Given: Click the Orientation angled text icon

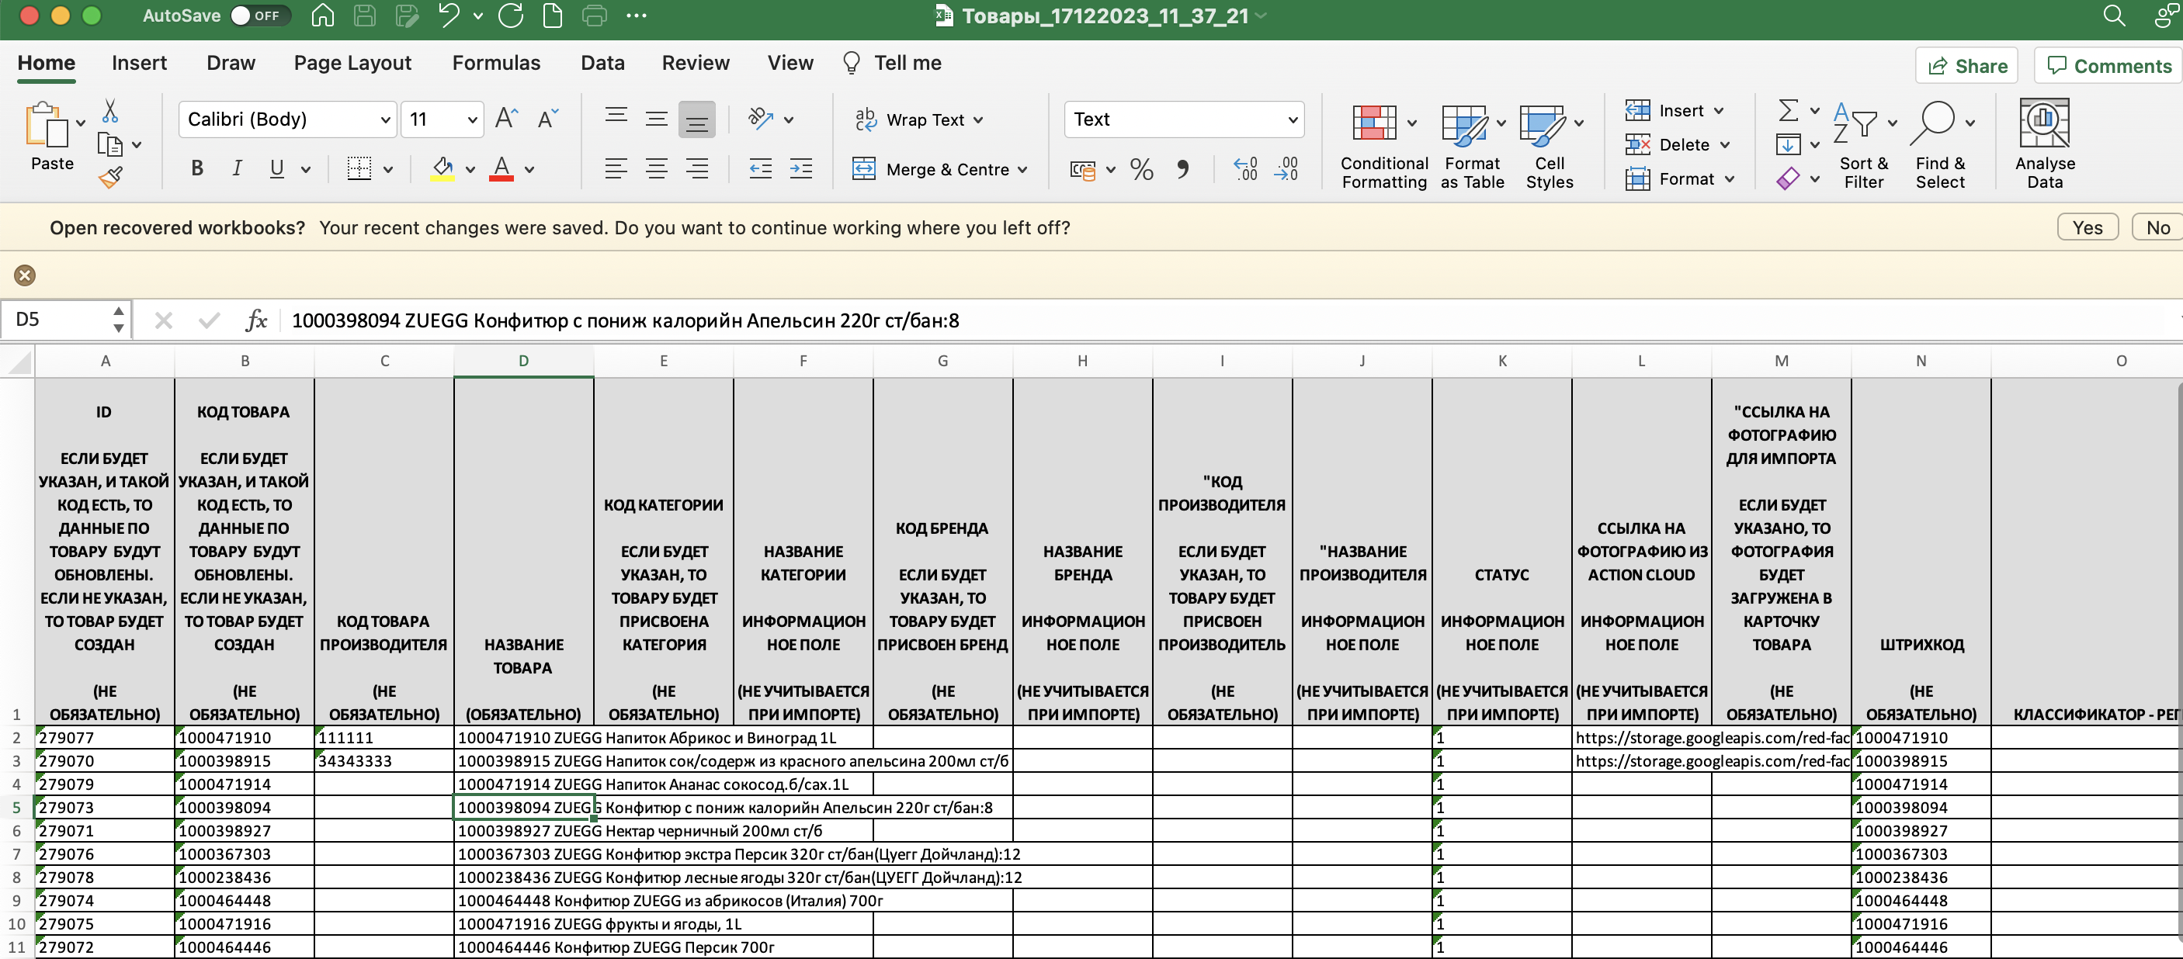Looking at the screenshot, I should pyautogui.click(x=761, y=119).
